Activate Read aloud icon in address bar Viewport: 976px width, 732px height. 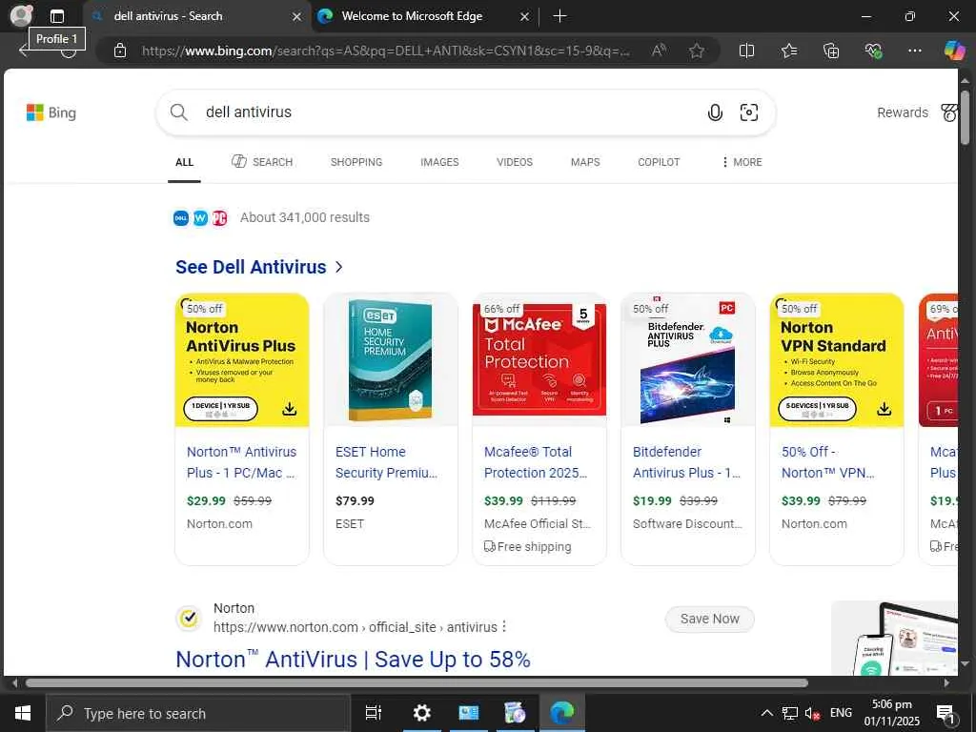point(659,51)
